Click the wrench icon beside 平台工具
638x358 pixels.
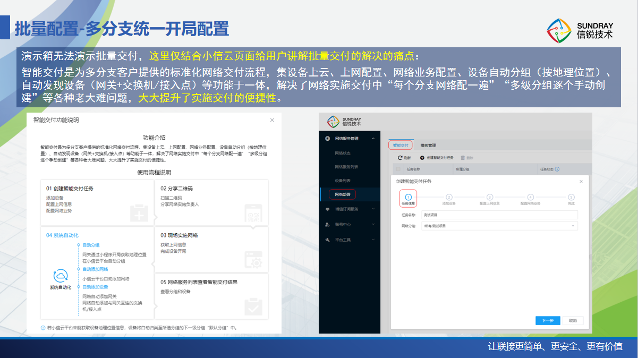tap(327, 240)
